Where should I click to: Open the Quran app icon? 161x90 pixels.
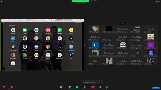click(25, 38)
